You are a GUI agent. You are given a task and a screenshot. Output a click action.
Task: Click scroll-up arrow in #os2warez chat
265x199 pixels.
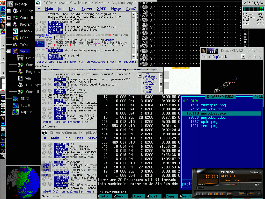point(134,15)
